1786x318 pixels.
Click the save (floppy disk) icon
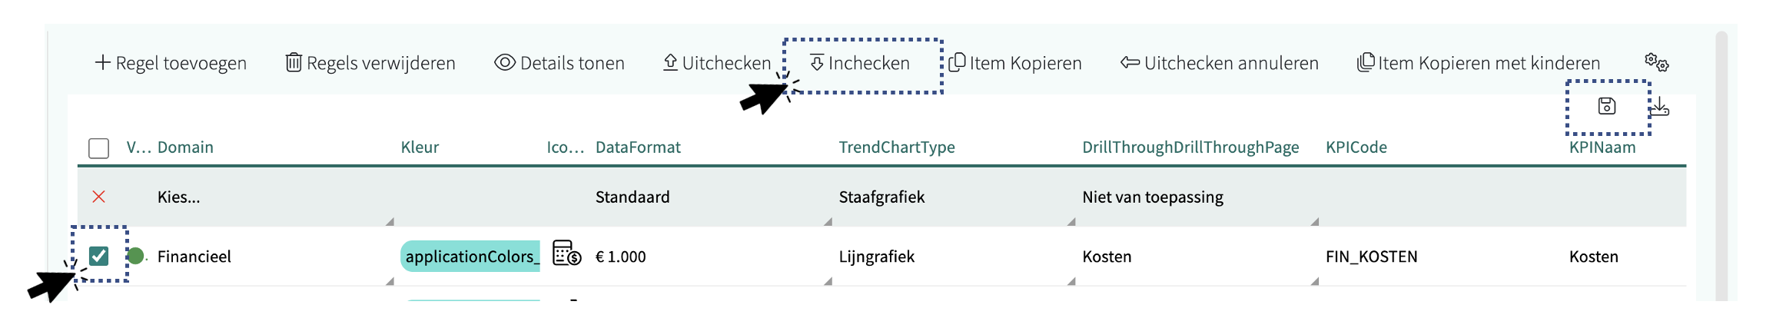1606,107
